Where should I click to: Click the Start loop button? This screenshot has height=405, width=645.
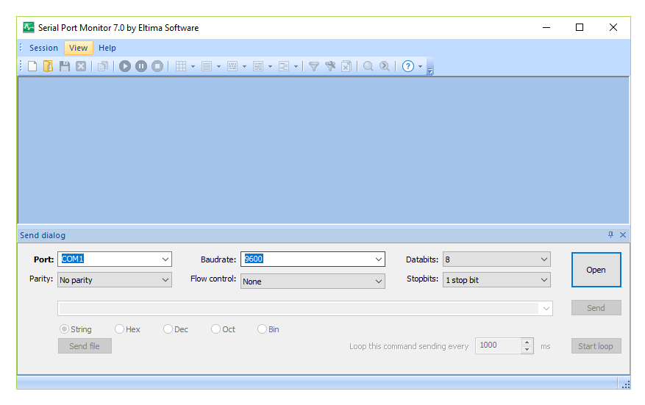(596, 345)
